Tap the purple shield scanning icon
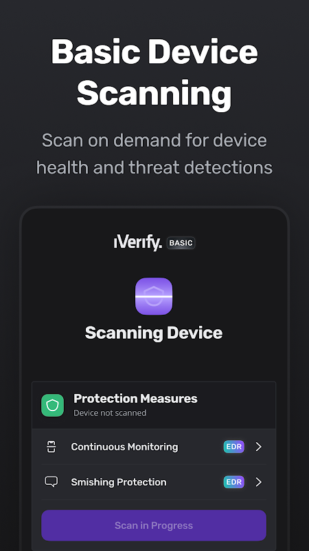This screenshot has height=551, width=309. click(154, 296)
